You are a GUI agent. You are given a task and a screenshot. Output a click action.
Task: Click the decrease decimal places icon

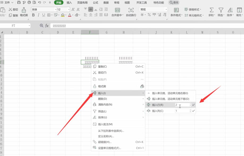pyautogui.click(x=165, y=15)
